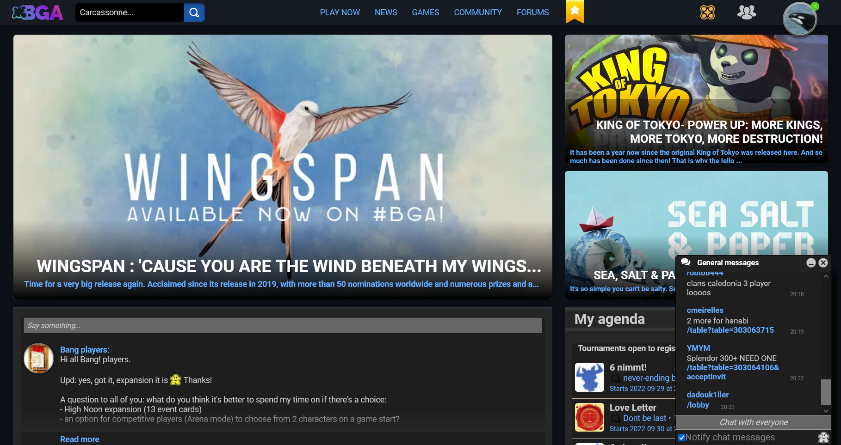Open Splendor table 303064106 link
The width and height of the screenshot is (841, 445).
(x=733, y=372)
